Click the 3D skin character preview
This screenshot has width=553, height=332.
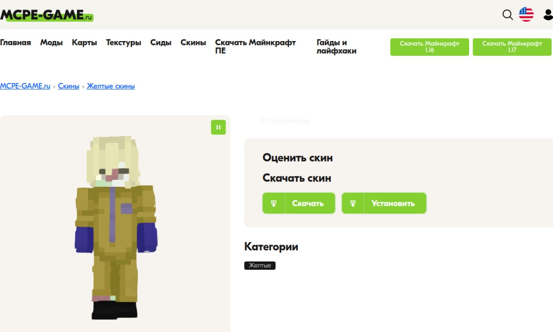point(115,227)
